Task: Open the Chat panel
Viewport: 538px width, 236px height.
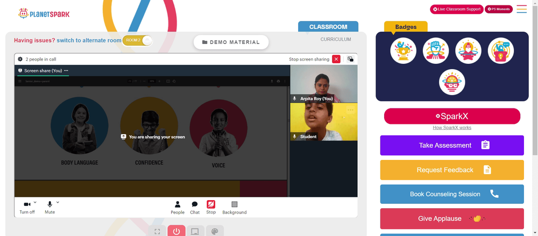Action: (x=195, y=208)
